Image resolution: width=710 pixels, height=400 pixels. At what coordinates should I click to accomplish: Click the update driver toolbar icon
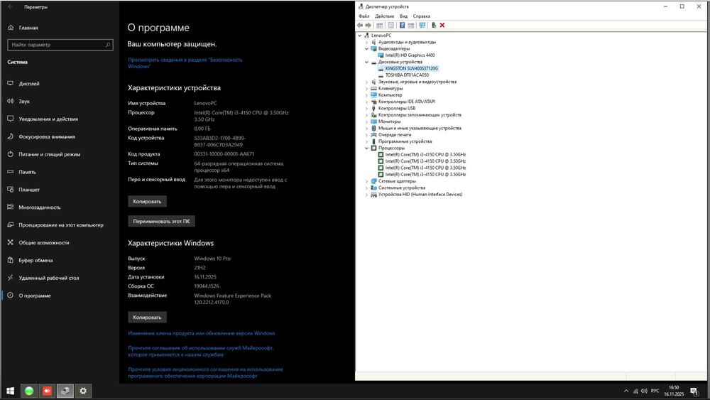click(433, 26)
